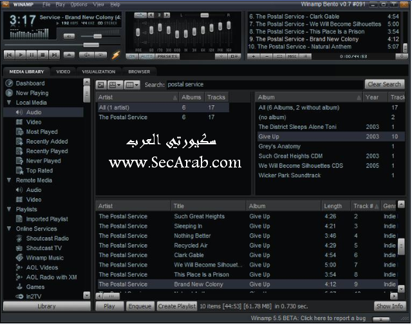Image resolution: width=412 pixels, height=324 pixels.
Task: Skip to the next track
Action: [54, 55]
